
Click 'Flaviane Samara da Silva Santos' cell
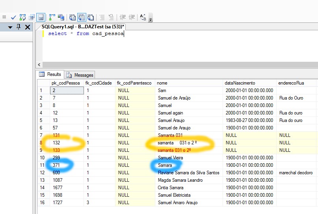[189, 173]
